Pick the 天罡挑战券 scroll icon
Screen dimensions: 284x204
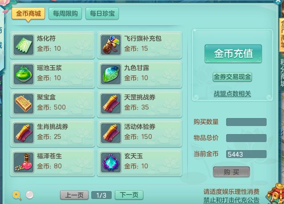[111, 104]
